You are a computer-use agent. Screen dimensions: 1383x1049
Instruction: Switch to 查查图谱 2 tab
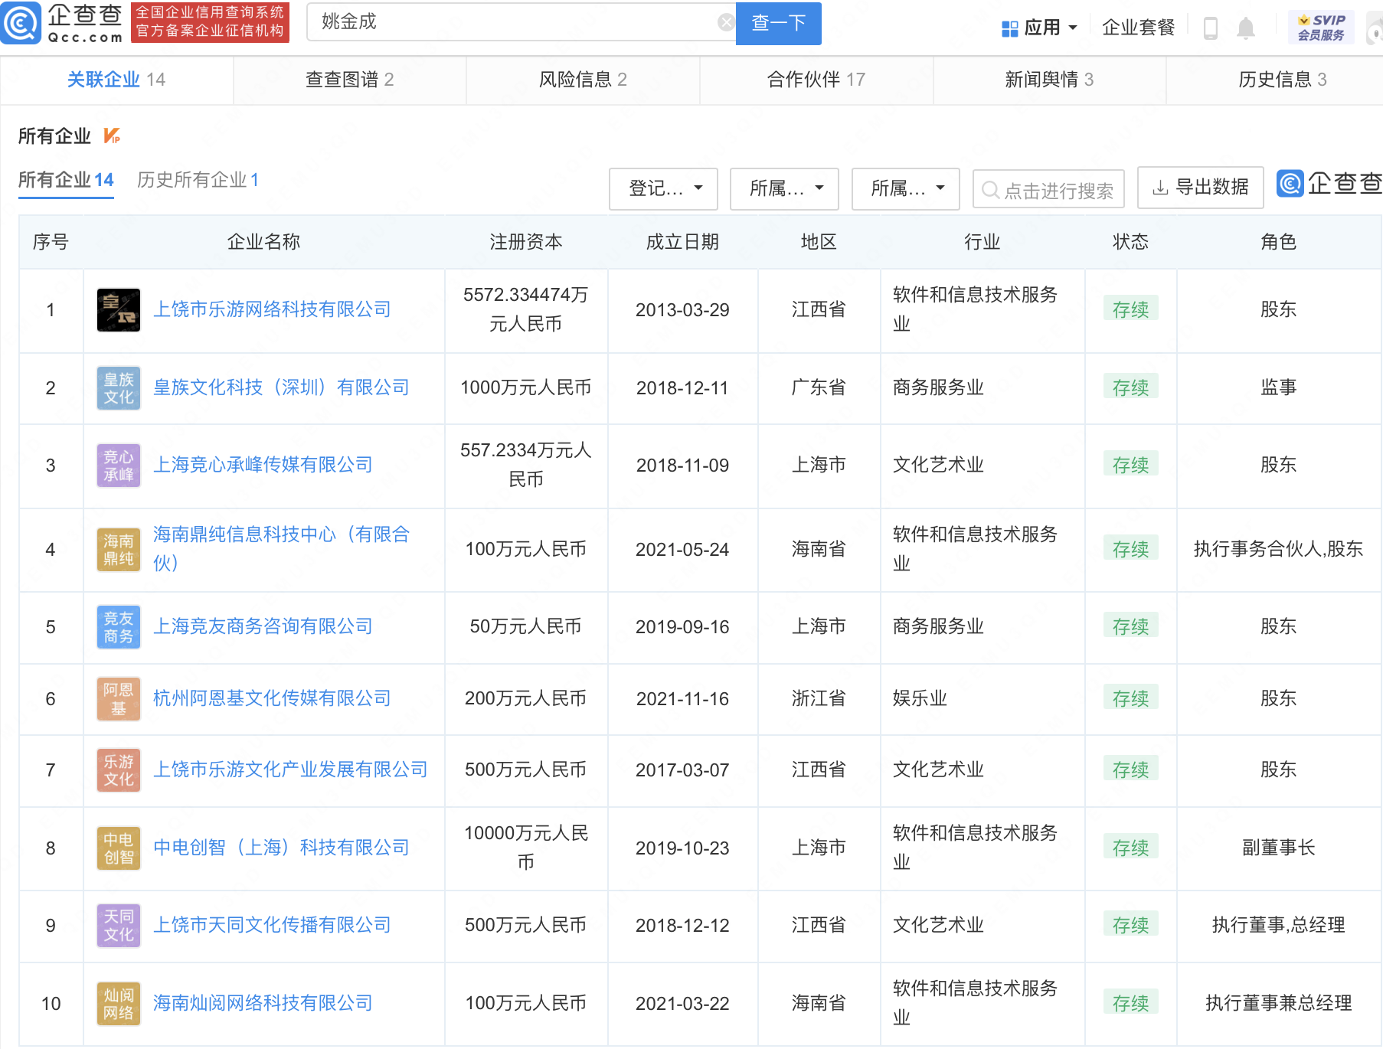(x=349, y=80)
